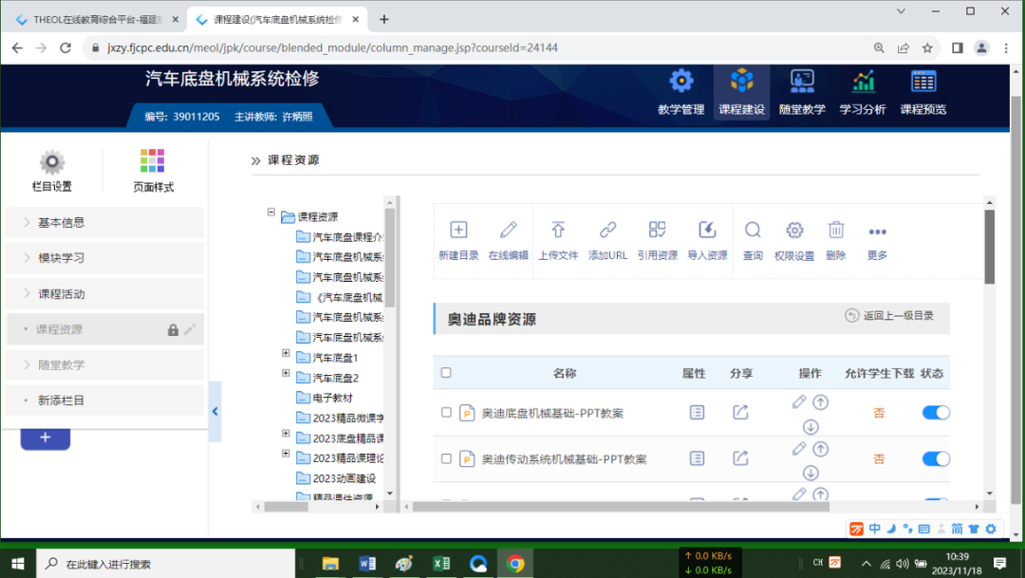Select 2023动画建设 tree folder

tap(344, 478)
